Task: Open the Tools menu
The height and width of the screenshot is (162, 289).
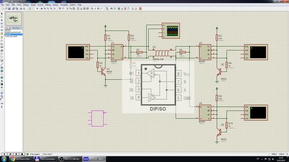Action: click(19, 5)
